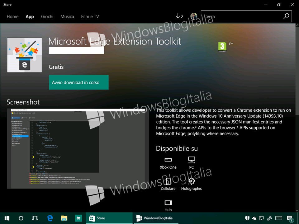The image size is (299, 224).
Task: Open the Home tab in Store
Action: click(12, 16)
